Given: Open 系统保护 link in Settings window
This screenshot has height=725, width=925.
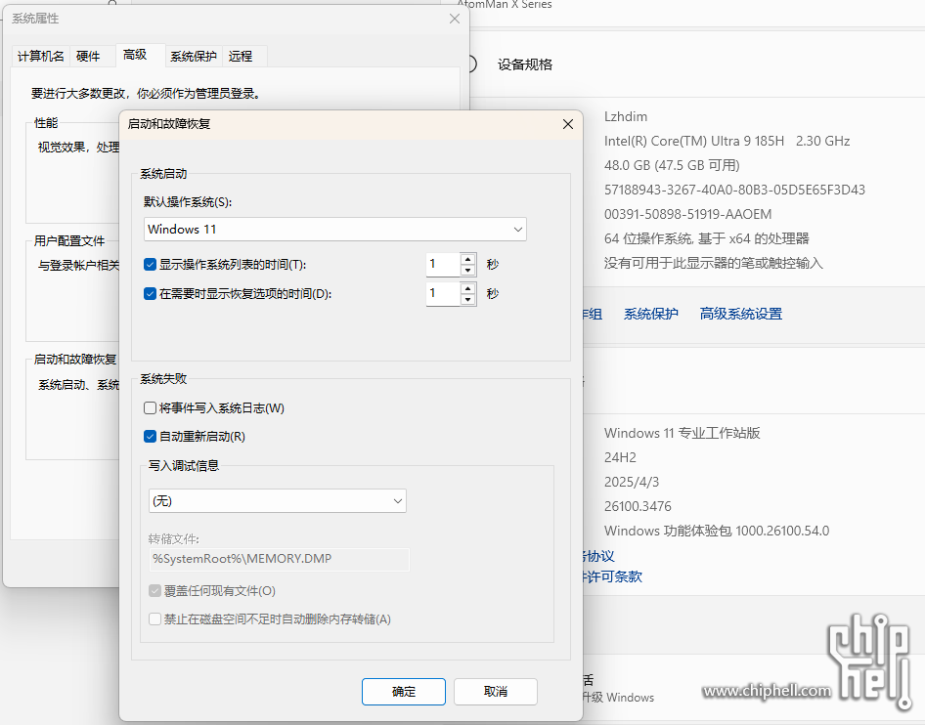Looking at the screenshot, I should click(650, 314).
